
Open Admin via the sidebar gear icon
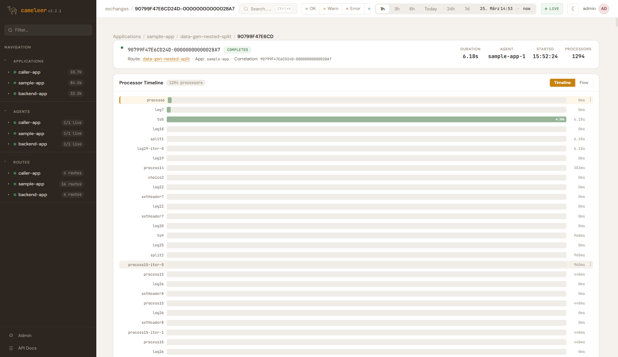coord(11,336)
